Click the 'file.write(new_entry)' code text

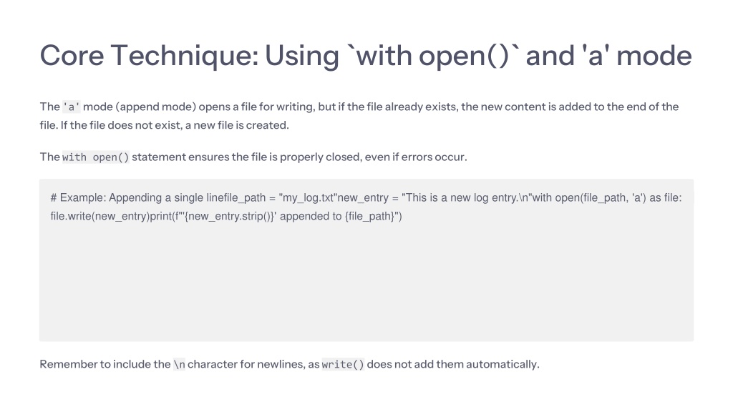pos(100,216)
